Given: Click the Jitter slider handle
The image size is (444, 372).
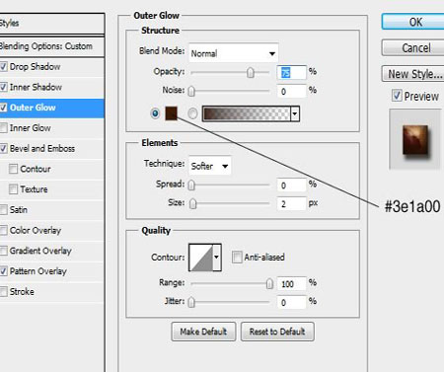Looking at the screenshot, I should [x=191, y=302].
